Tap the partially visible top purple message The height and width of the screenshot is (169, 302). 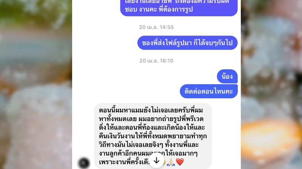(179, 8)
